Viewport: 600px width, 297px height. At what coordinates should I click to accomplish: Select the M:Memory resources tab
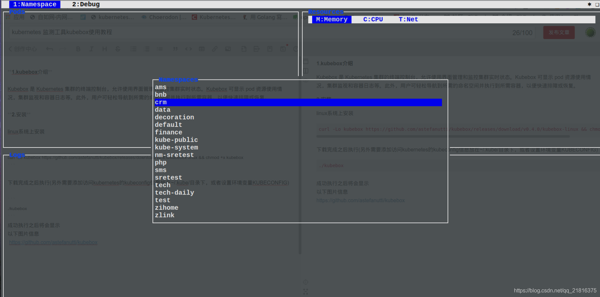coord(331,20)
